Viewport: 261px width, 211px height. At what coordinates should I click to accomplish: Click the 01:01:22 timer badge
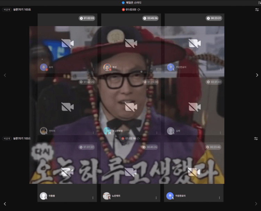pos(87,147)
